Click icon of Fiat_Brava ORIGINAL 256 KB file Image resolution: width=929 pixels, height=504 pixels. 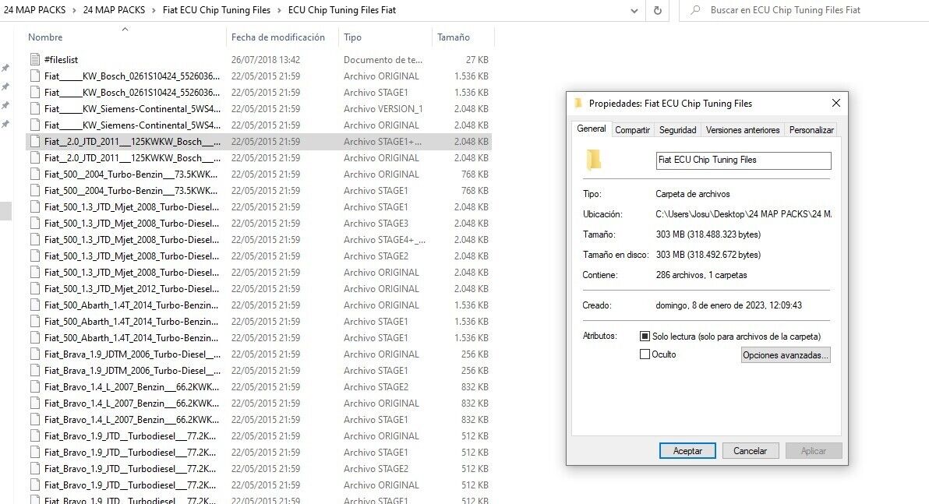click(x=35, y=354)
